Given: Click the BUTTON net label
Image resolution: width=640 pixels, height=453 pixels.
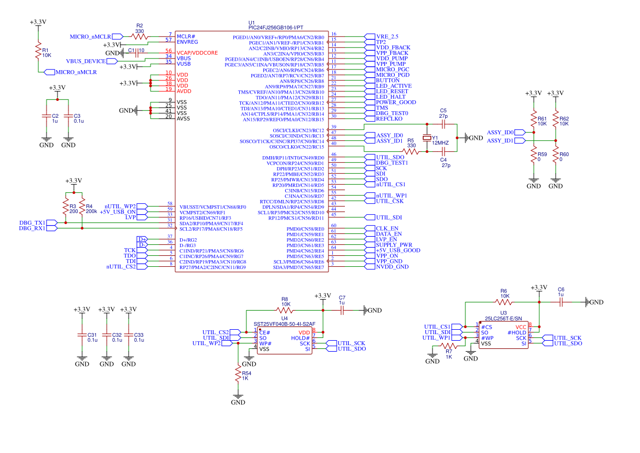Looking at the screenshot, I should [382, 81].
